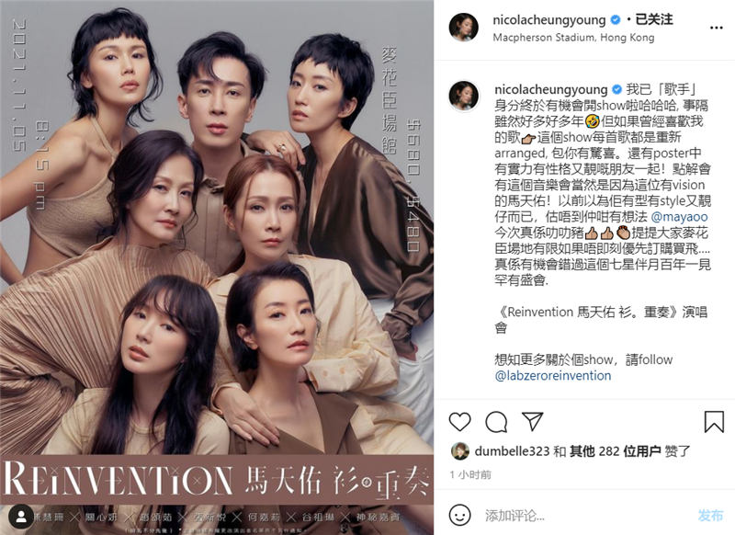This screenshot has height=535, width=735.
Task: Save the post with the bookmark icon
Action: pos(714,421)
